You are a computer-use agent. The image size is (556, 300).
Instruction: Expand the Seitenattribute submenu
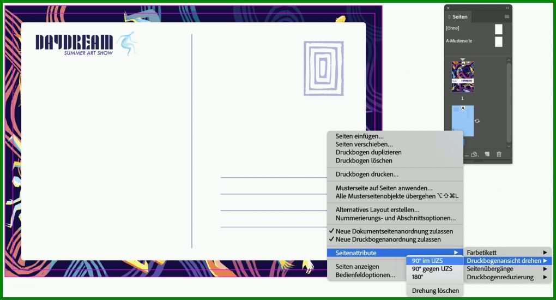[x=395, y=253]
